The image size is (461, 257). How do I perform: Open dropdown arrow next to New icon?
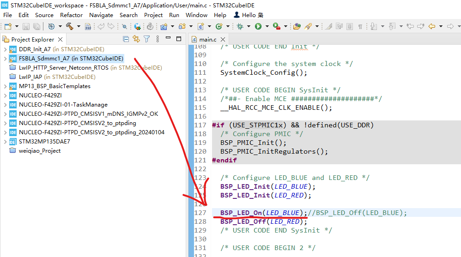click(17, 26)
